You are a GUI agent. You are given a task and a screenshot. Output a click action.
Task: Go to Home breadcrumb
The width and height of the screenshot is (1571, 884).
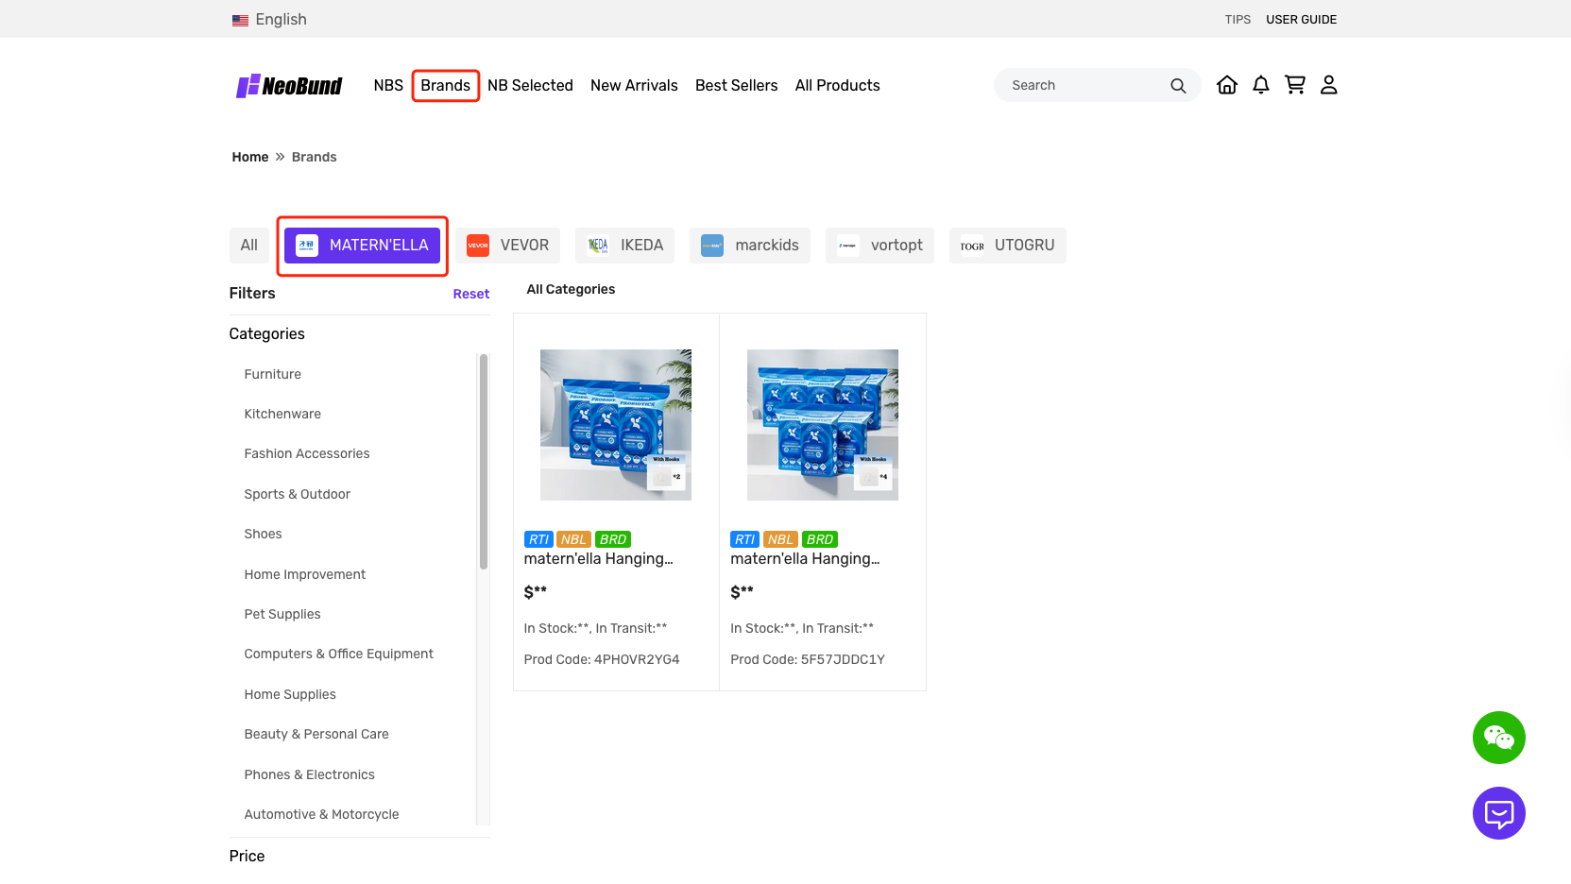(x=250, y=157)
